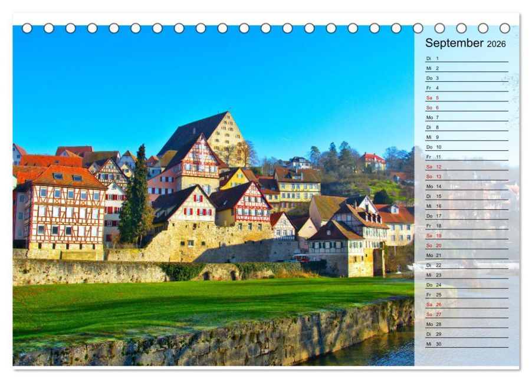The image size is (532, 382).
Task: Select the date row Di 8
Action: (467, 127)
